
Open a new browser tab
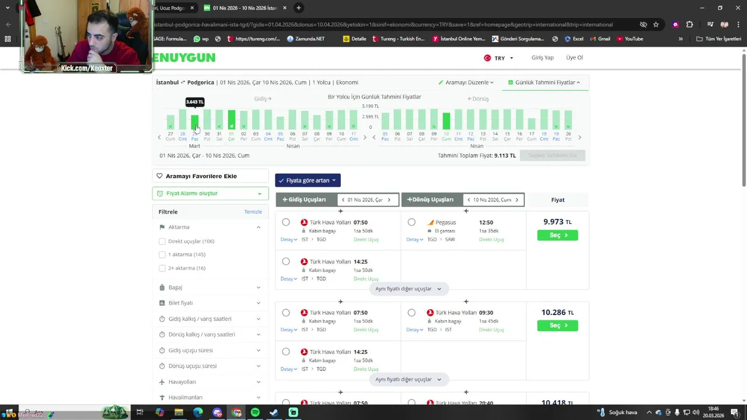(298, 8)
